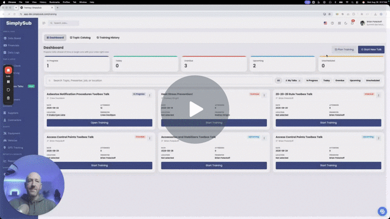
Task: Open Contractors in the sidebar
Action: [x=12, y=120]
